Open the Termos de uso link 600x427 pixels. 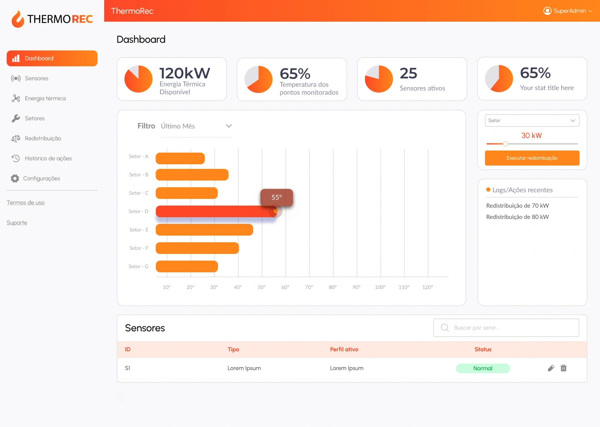(x=25, y=203)
